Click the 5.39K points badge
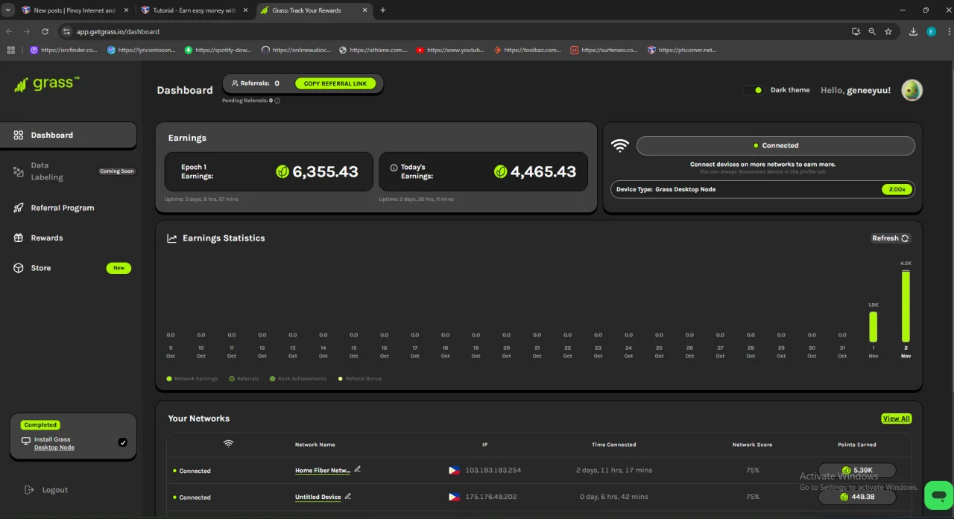 pos(857,471)
